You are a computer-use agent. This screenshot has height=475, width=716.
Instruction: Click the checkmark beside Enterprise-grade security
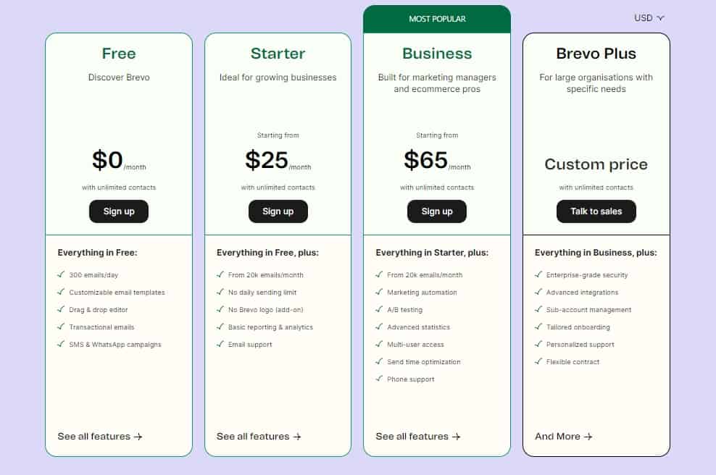[538, 274]
